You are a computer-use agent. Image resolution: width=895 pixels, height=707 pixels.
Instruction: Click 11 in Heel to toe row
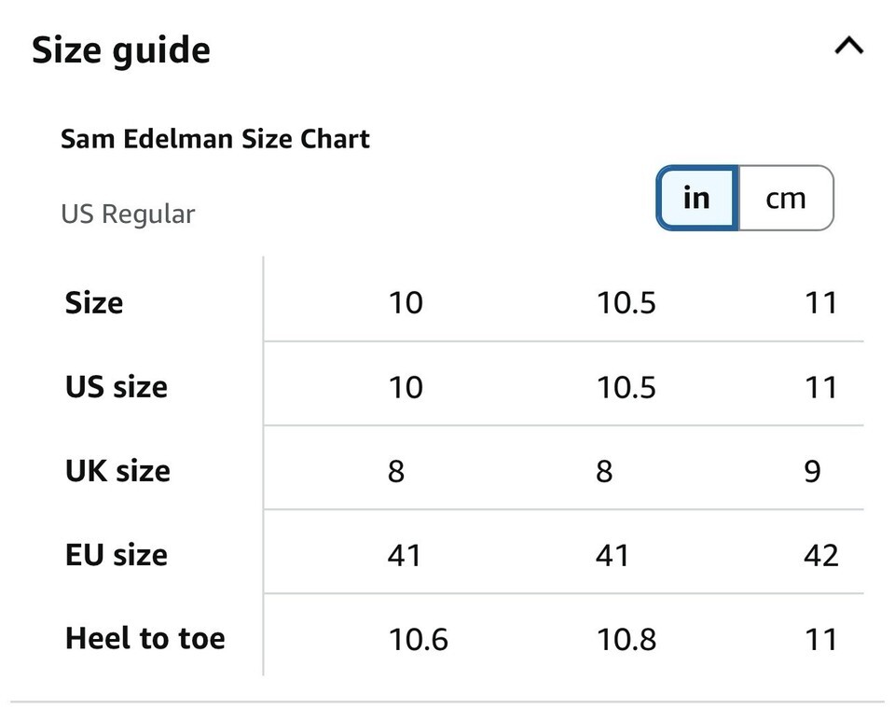[x=820, y=639]
